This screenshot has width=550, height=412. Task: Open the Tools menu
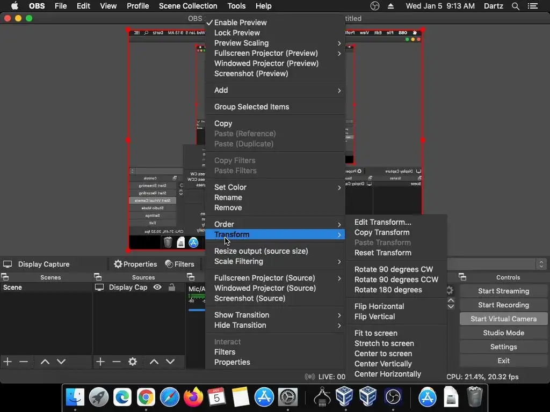point(236,6)
